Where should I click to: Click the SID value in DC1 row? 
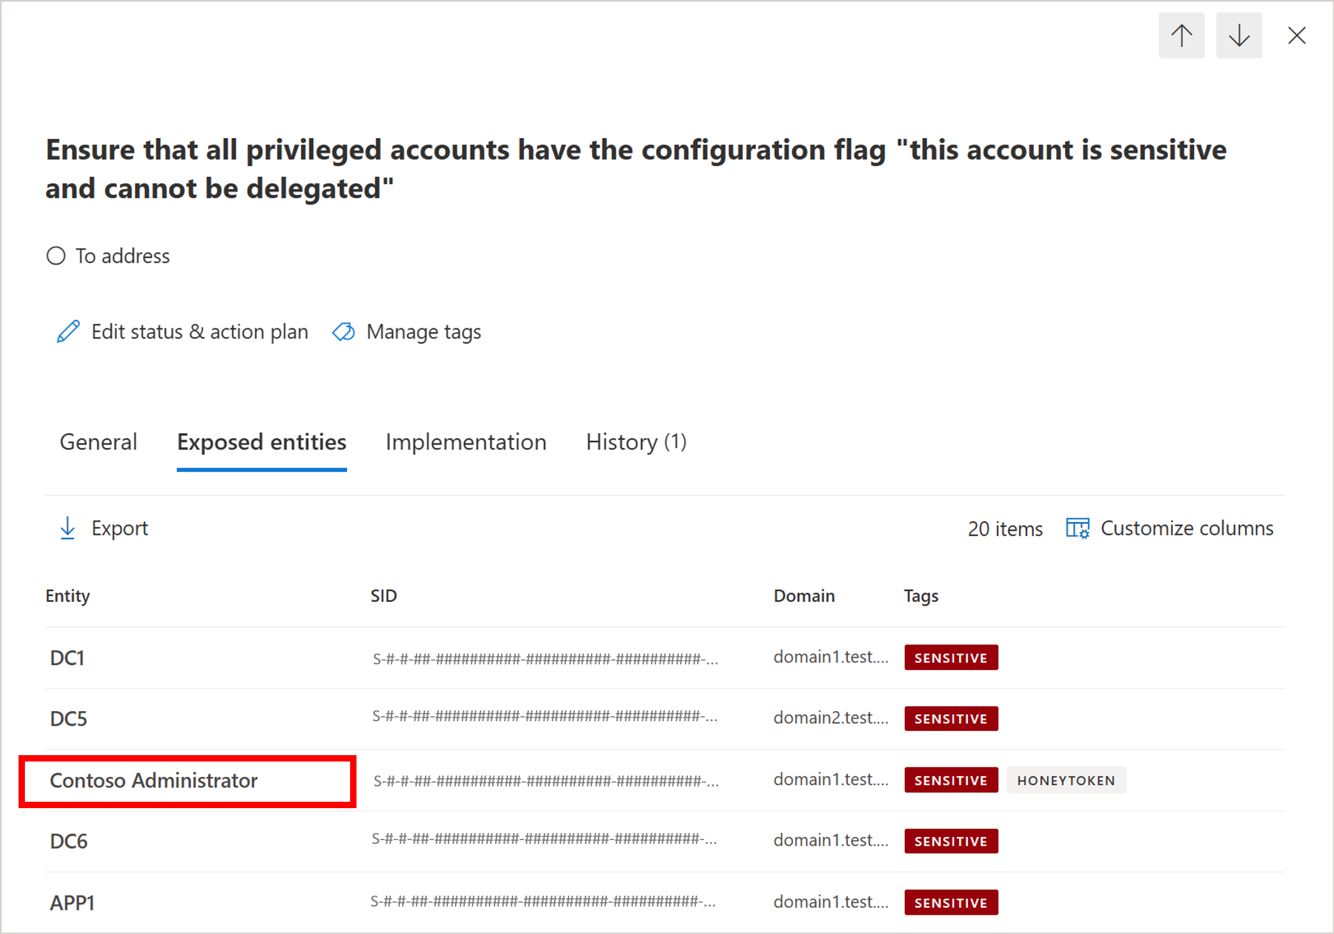(x=545, y=659)
